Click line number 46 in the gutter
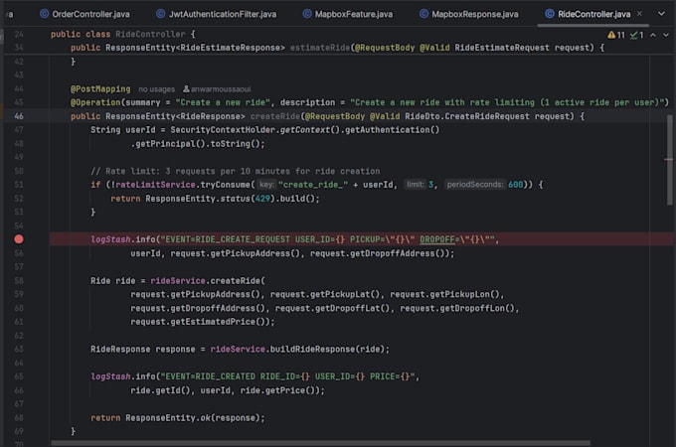This screenshot has height=447, width=676. (19, 116)
